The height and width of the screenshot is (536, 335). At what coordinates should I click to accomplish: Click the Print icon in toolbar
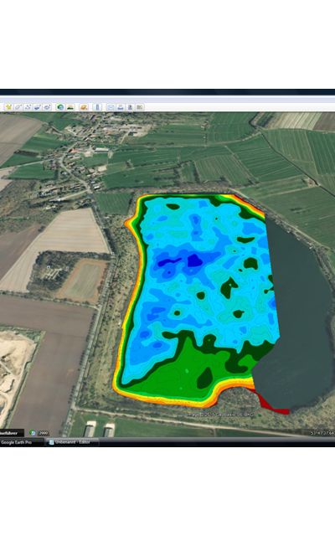[x=121, y=107]
